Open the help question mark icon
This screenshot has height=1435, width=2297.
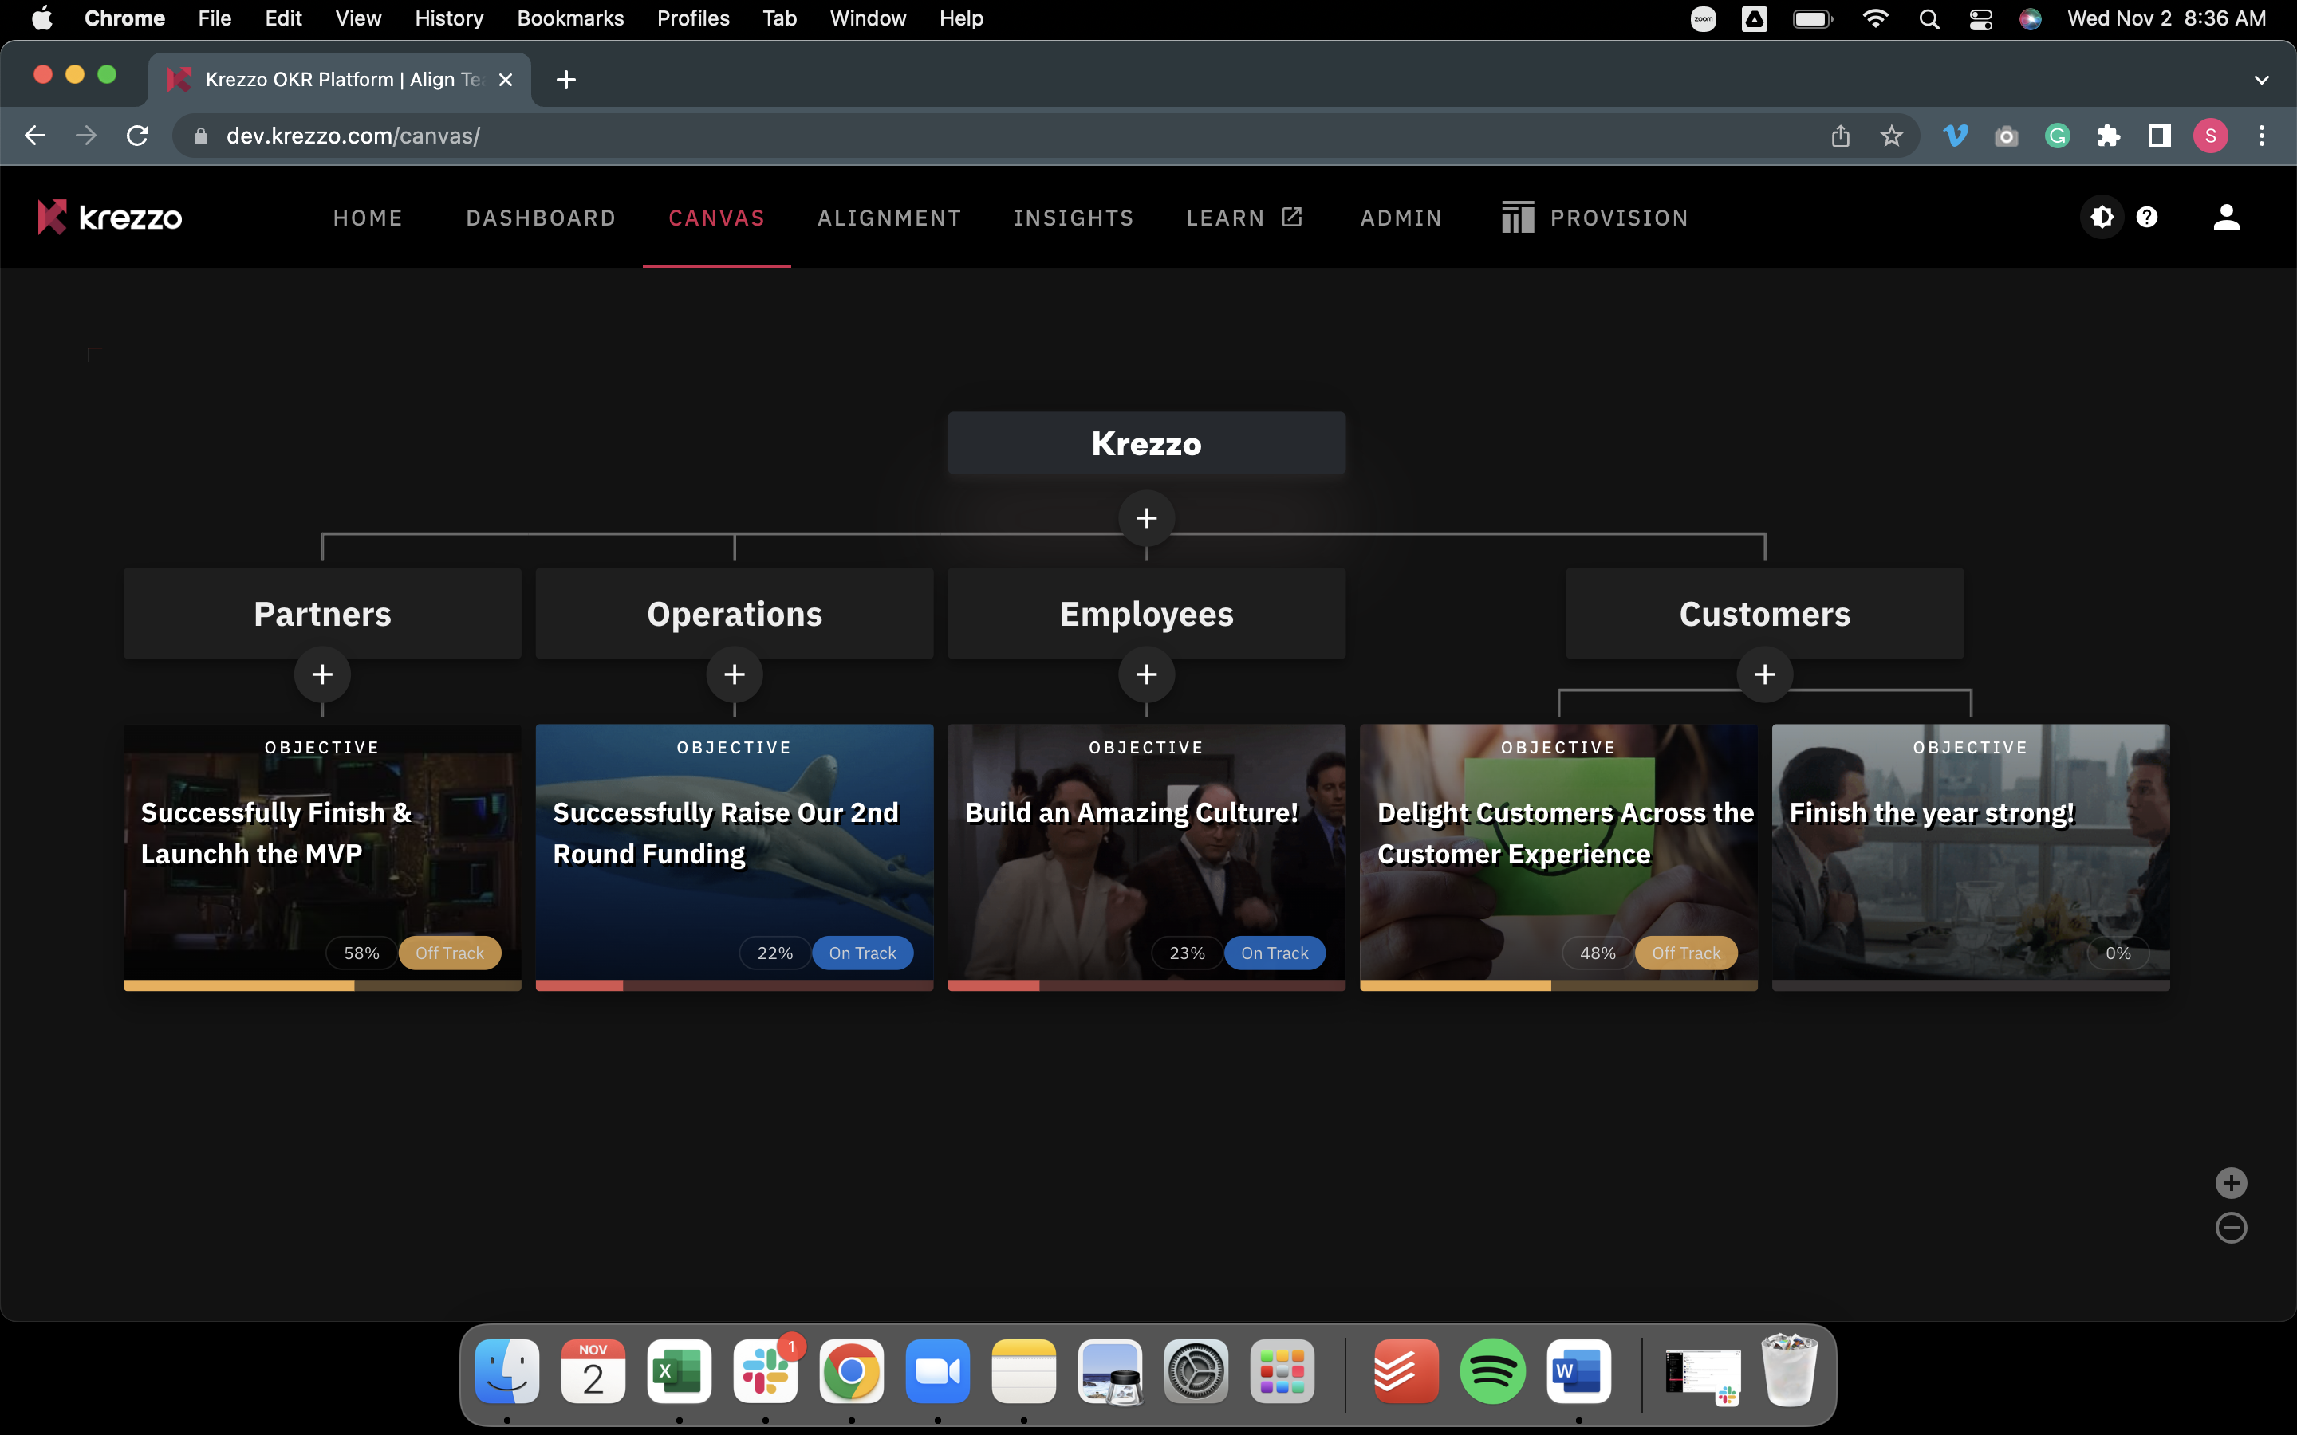pos(2147,218)
